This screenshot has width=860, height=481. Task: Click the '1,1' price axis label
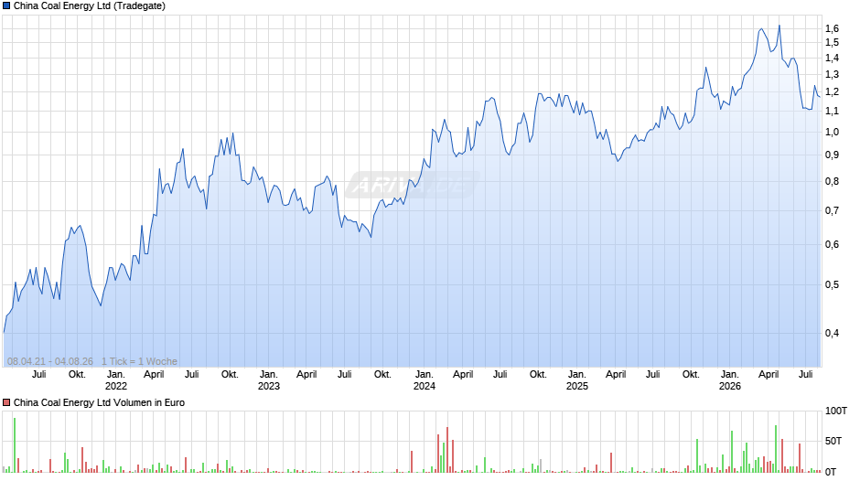click(x=832, y=112)
